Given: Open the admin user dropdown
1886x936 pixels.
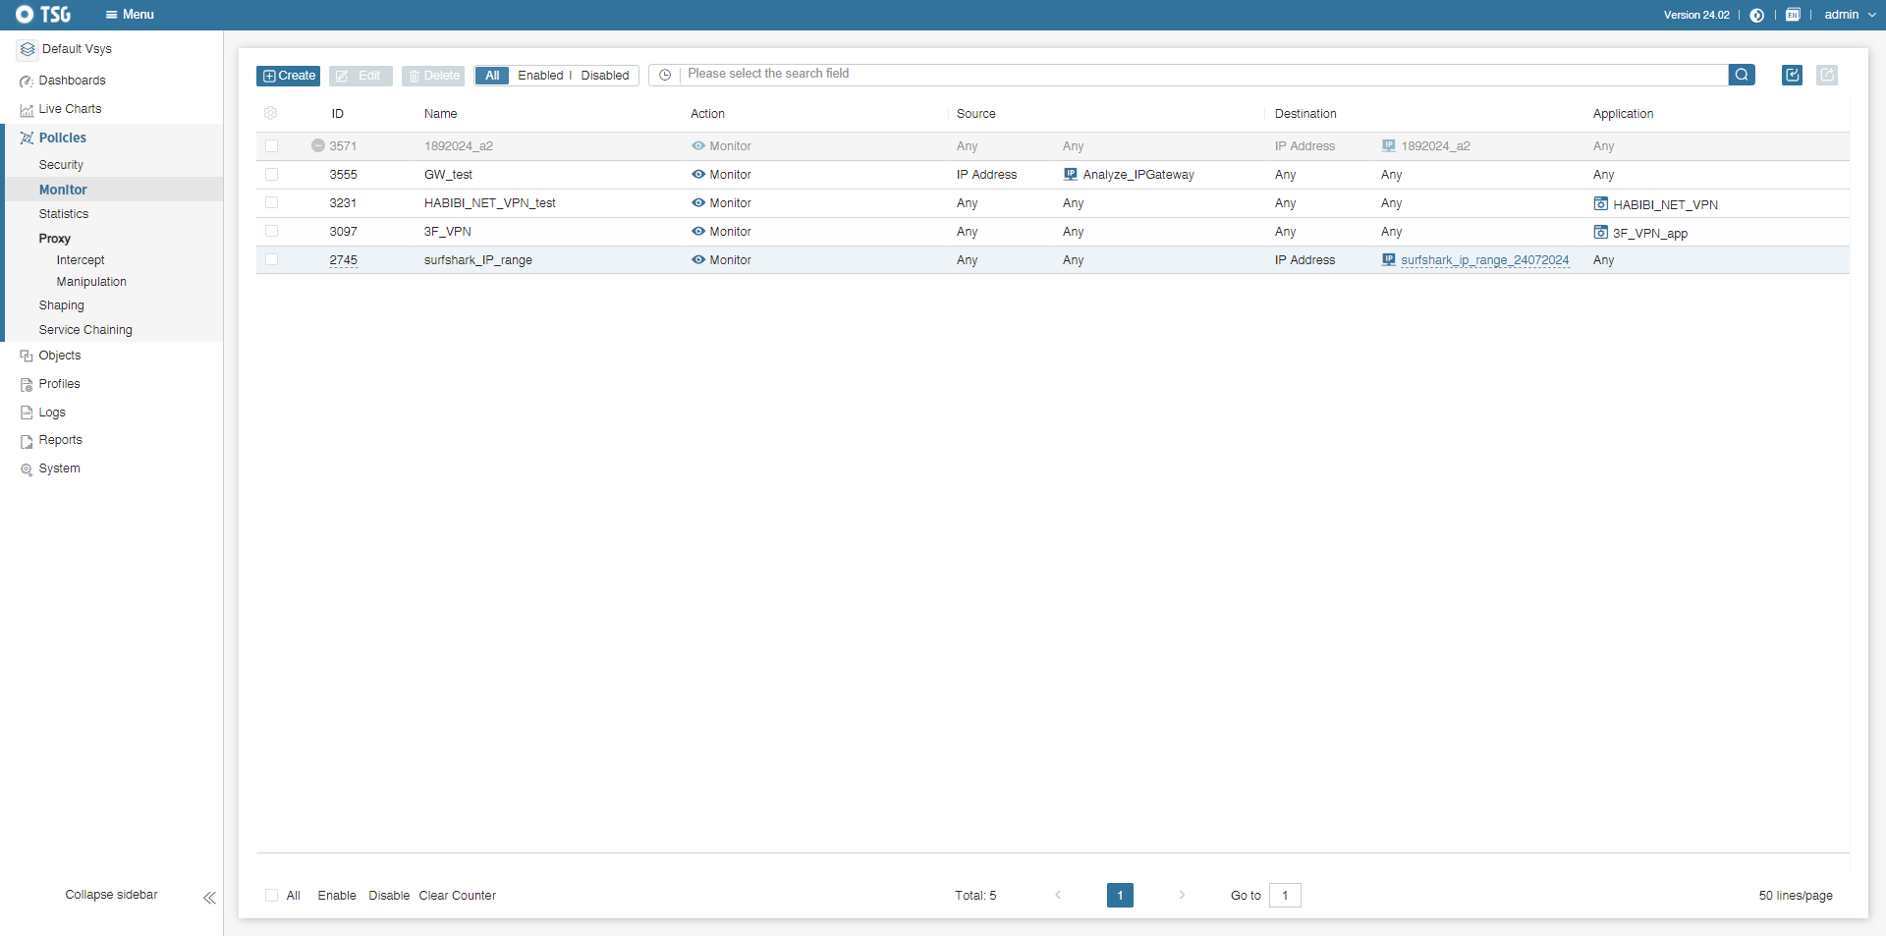Looking at the screenshot, I should pyautogui.click(x=1849, y=15).
